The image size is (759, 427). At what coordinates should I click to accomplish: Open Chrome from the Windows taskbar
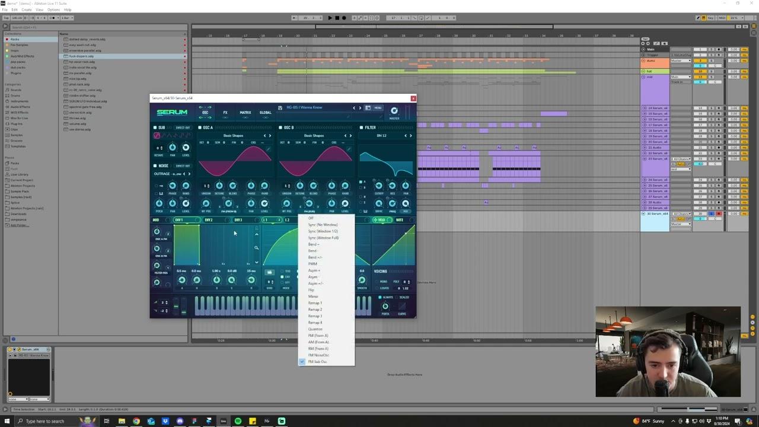coord(136,421)
